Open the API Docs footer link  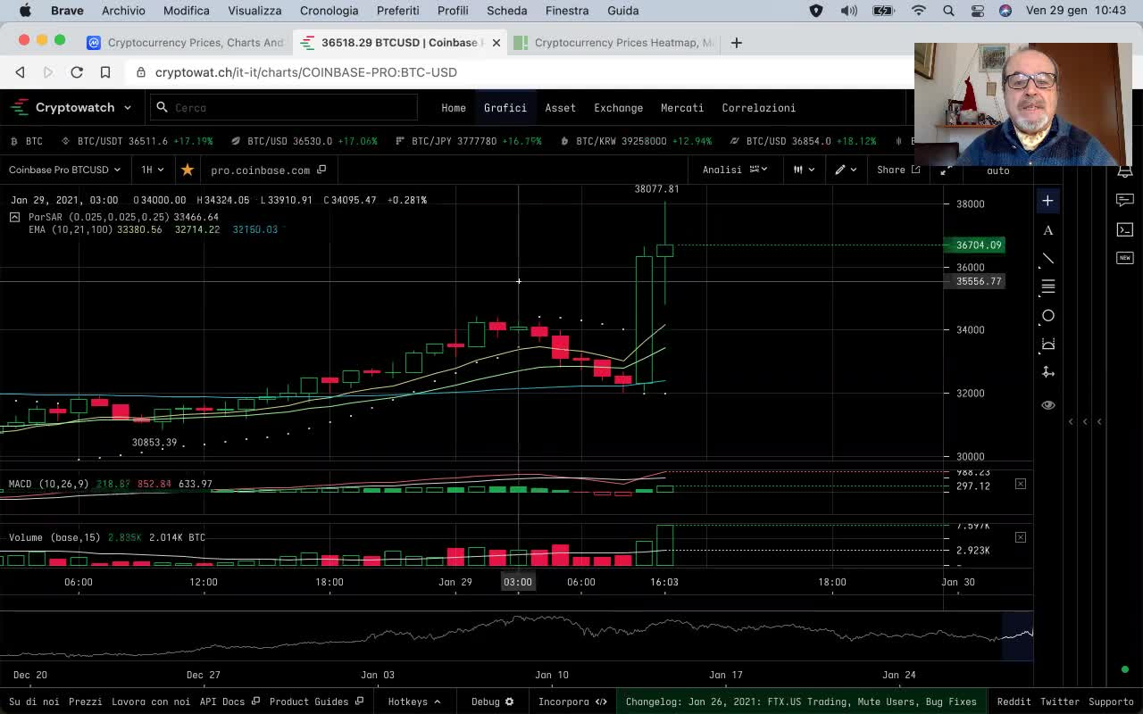pyautogui.click(x=229, y=702)
